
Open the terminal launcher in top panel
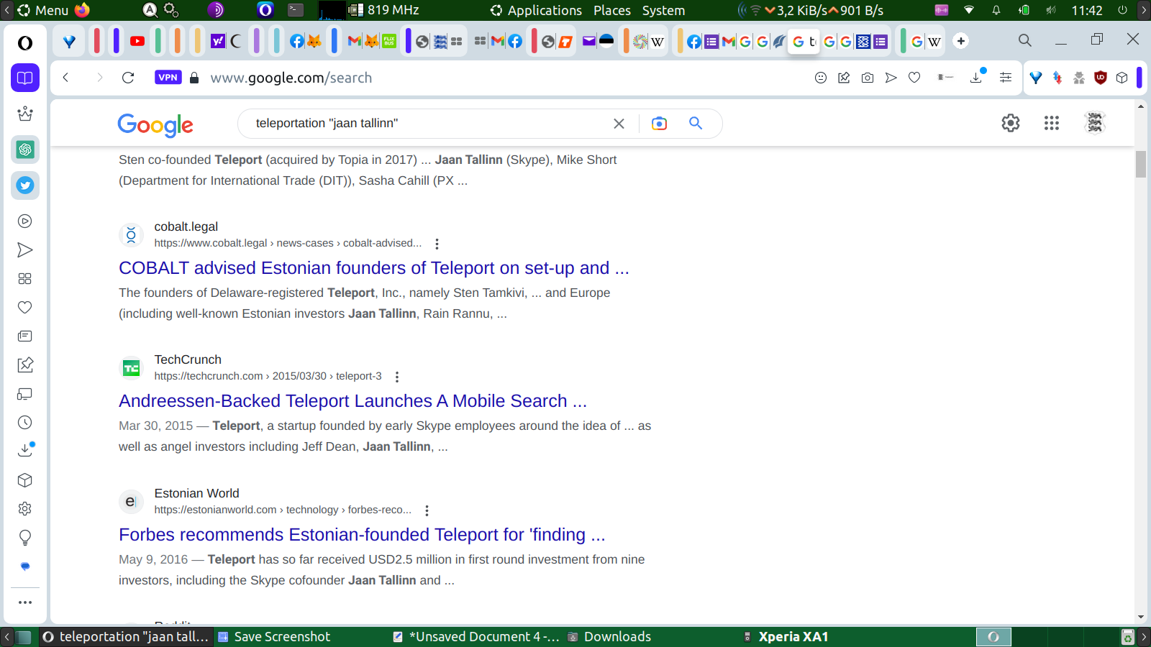[x=296, y=10]
